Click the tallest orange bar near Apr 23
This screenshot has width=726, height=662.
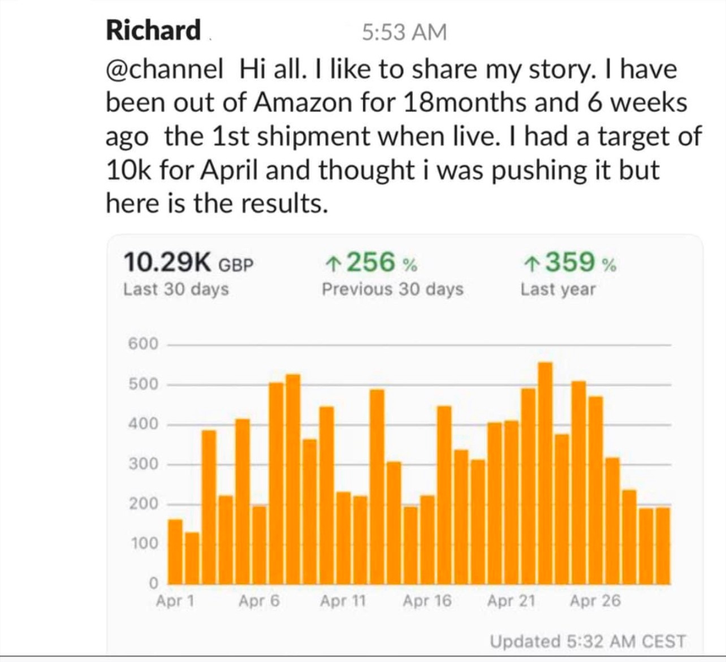point(545,473)
